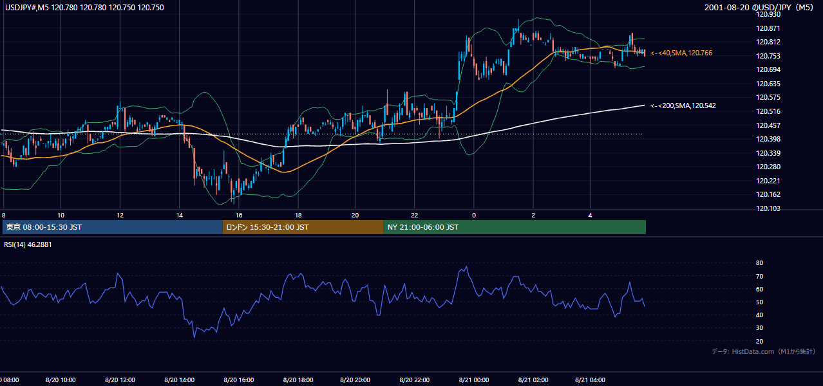This screenshot has width=823, height=386.
Task: Click hour label 12 below price chart
Action: coord(120,215)
